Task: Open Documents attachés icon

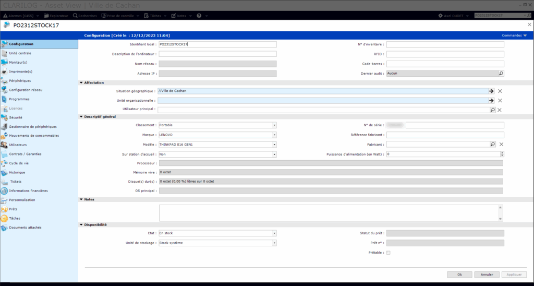Action: click(x=4, y=228)
